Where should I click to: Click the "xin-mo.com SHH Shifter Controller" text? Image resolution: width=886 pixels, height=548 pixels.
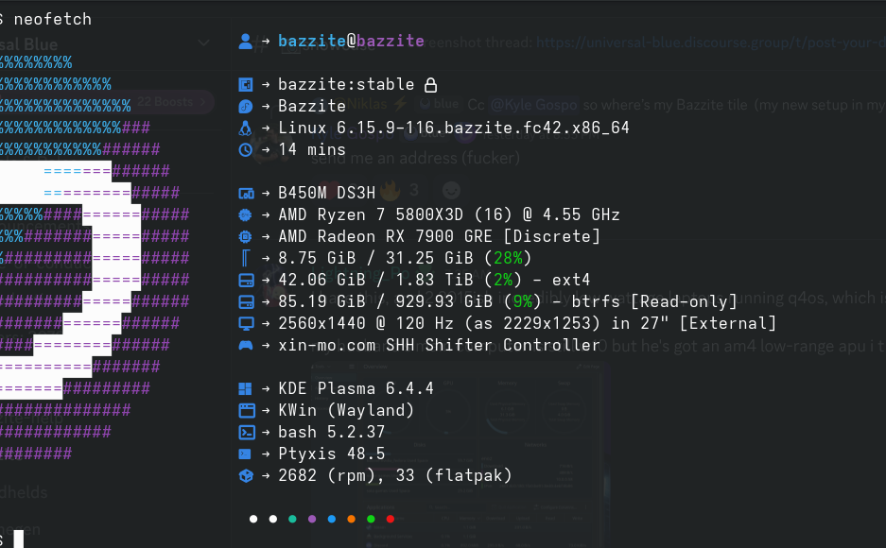(x=439, y=346)
